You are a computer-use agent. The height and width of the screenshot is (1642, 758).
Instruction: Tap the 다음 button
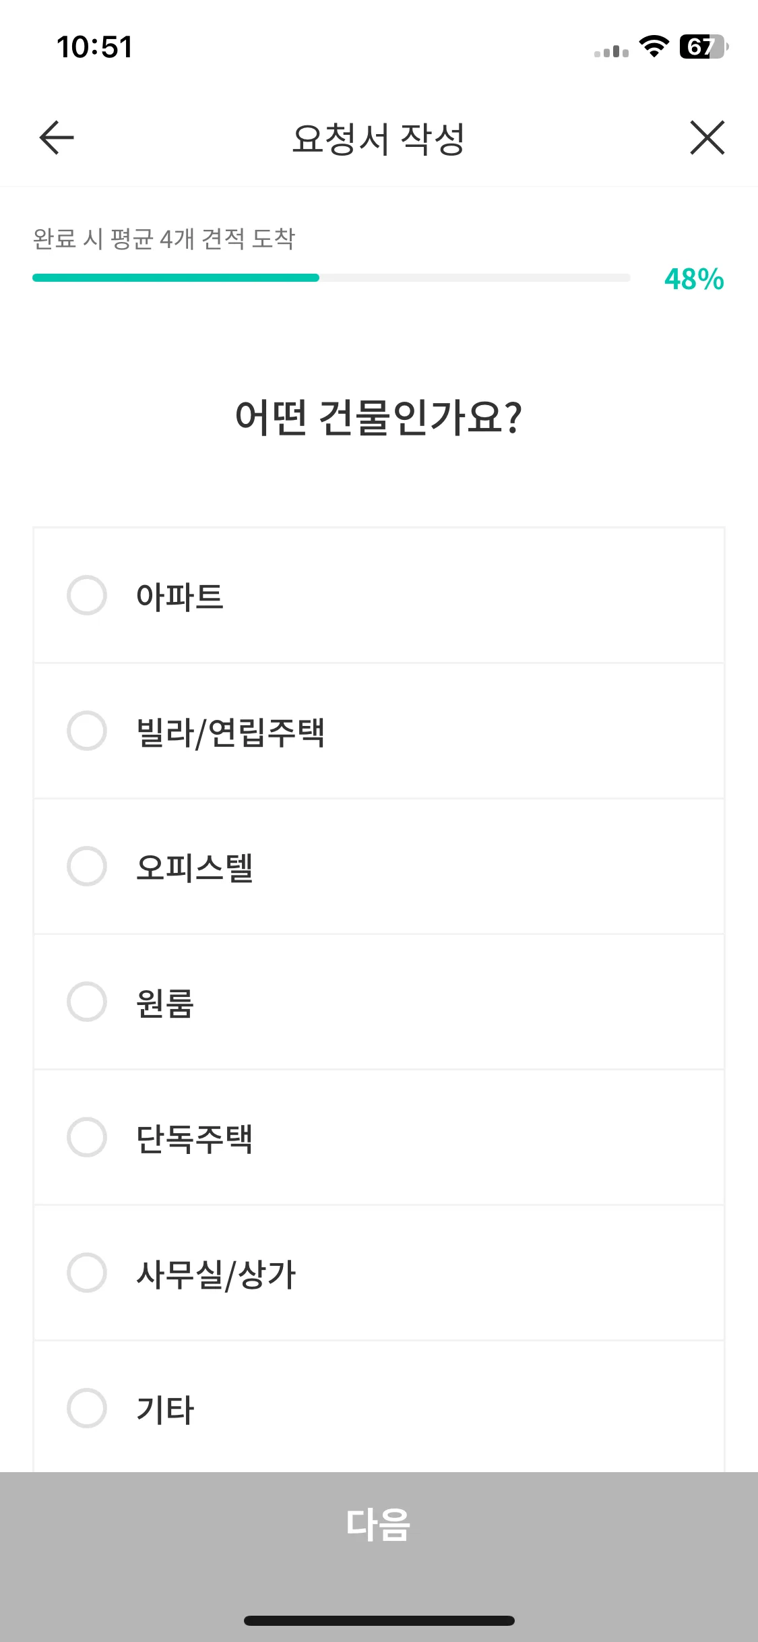[x=379, y=1525]
